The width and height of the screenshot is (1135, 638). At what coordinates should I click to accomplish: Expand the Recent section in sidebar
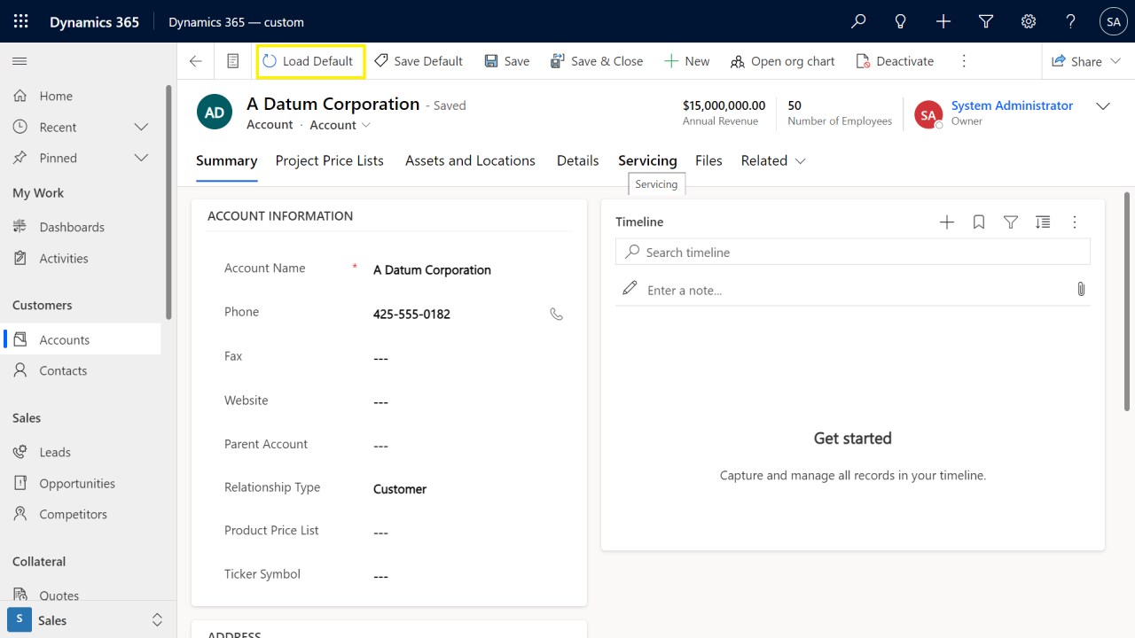click(140, 127)
